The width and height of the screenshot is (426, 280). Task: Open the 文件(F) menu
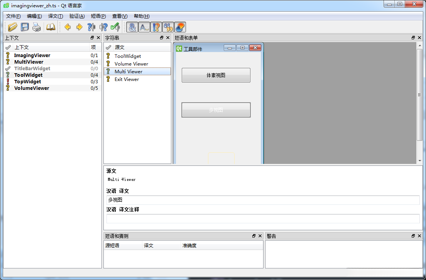pos(13,16)
